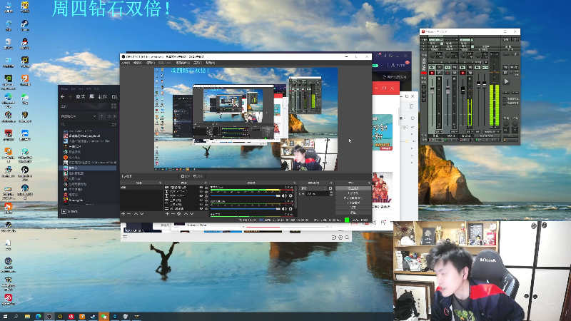Viewport: 571px width, 321px height.
Task: Toggle lock on top OBS source row
Action: click(x=206, y=188)
